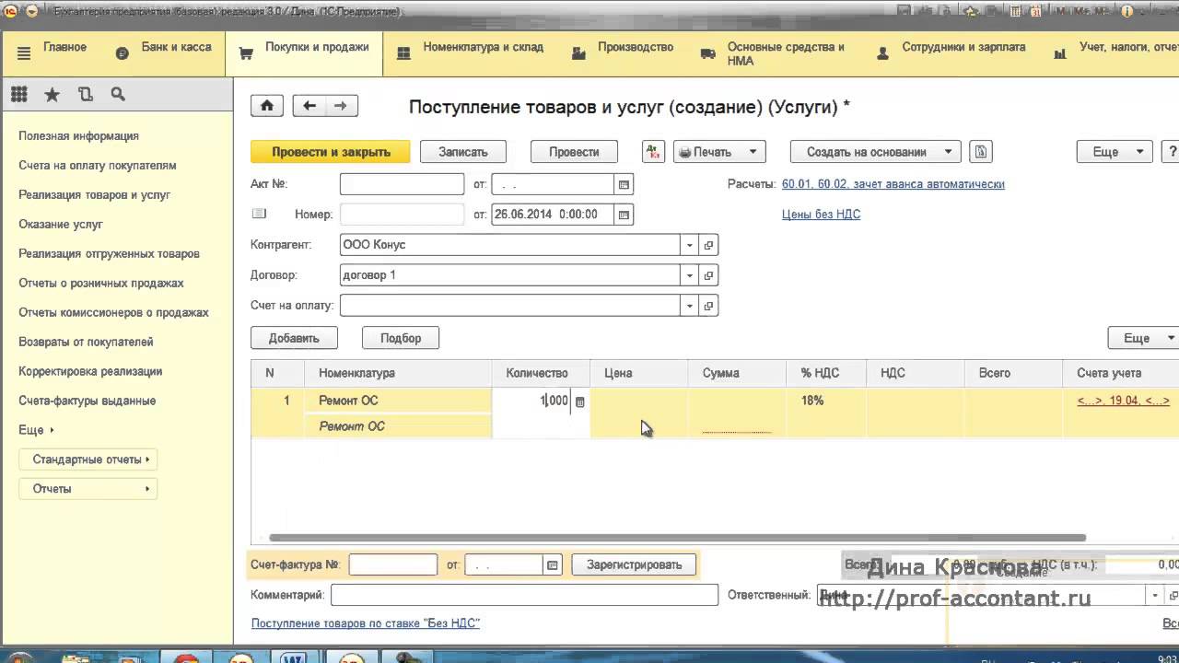Show Дт/Кт postings icon

[x=653, y=152]
